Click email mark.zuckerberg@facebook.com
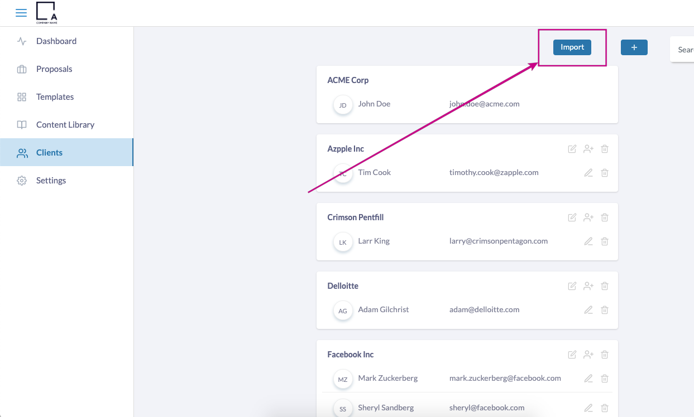Screen dimensions: 694x417 505,379
